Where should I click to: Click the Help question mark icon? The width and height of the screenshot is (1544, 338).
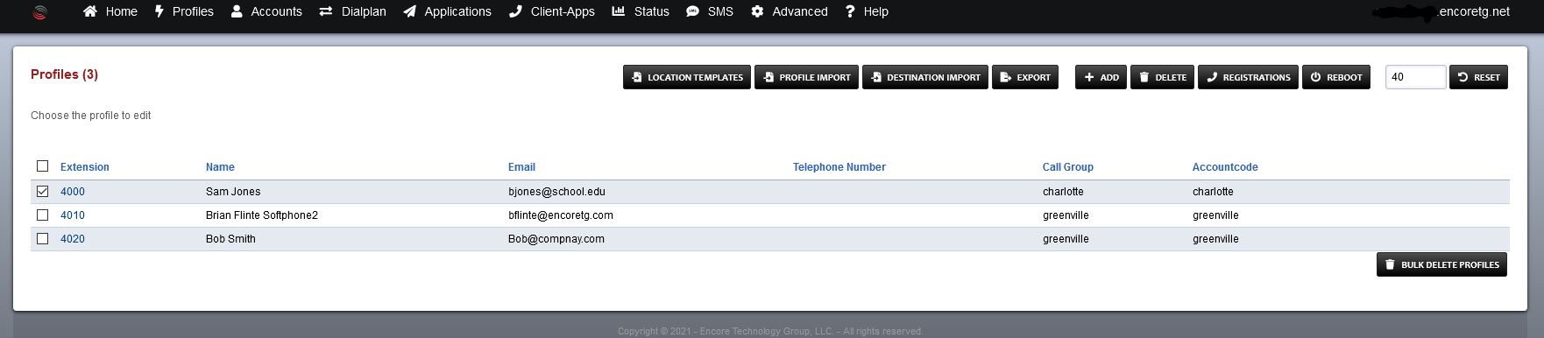click(850, 11)
